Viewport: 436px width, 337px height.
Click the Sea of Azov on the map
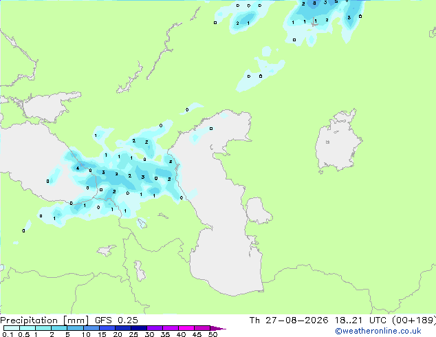click(x=47, y=107)
